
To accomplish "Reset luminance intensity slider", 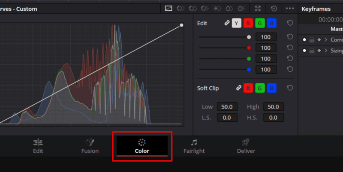I will coord(290,37).
